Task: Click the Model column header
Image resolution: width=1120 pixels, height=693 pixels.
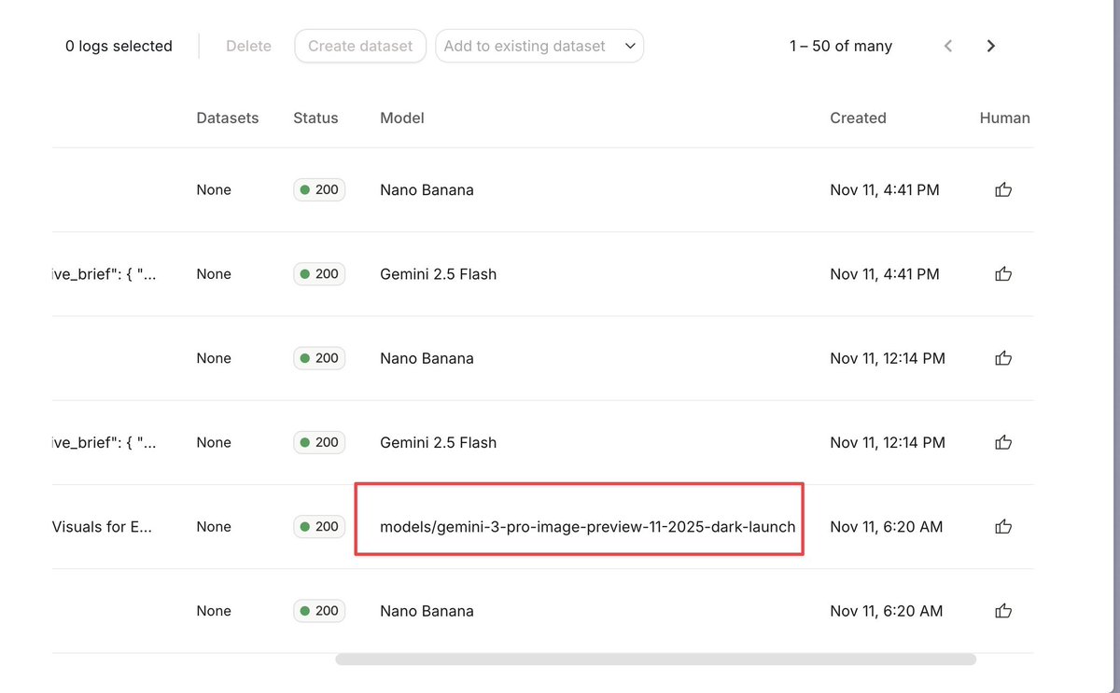Action: click(401, 118)
